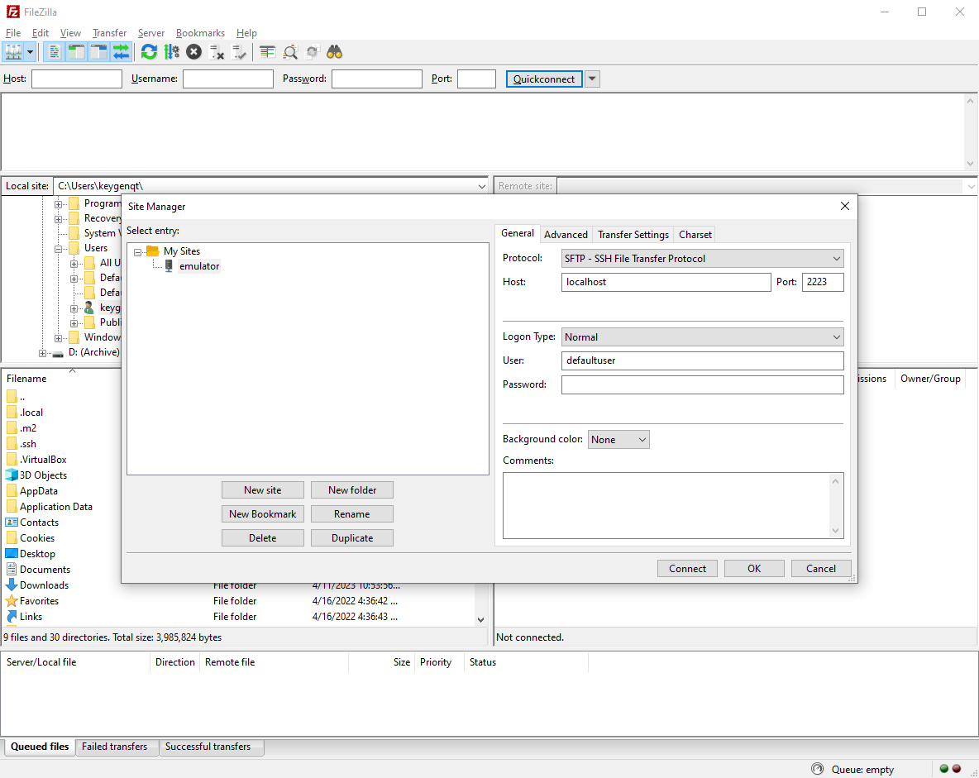Viewport: 979px width, 778px height.
Task: Click the Contacts folder icon
Action: pos(12,522)
